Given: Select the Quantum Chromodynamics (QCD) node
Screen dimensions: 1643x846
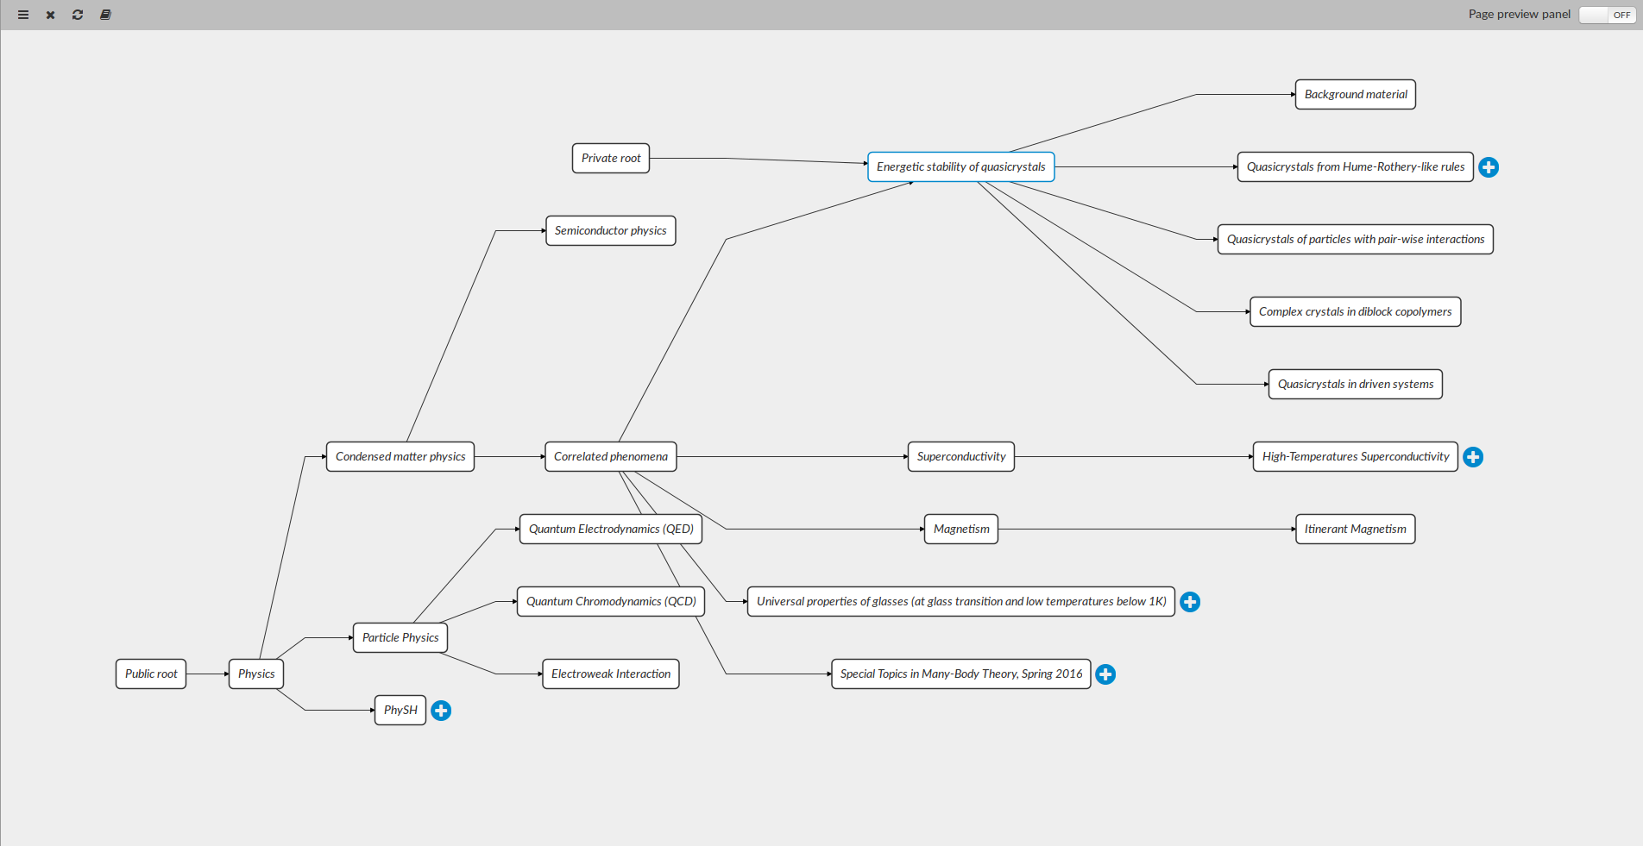Looking at the screenshot, I should pyautogui.click(x=611, y=602).
